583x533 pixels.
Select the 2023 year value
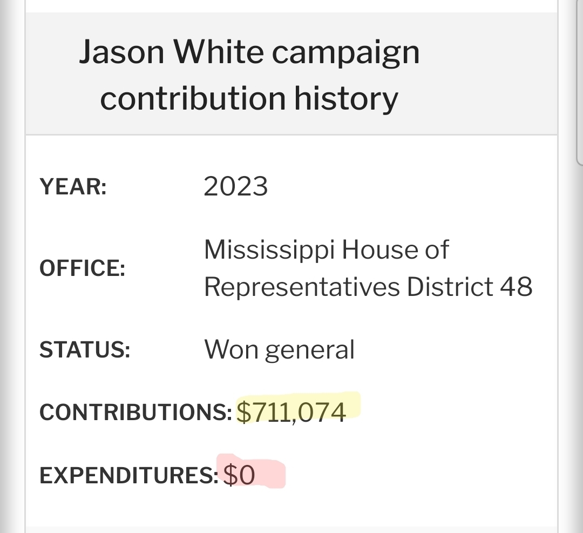(235, 187)
